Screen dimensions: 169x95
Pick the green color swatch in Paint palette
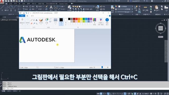point(84,19)
